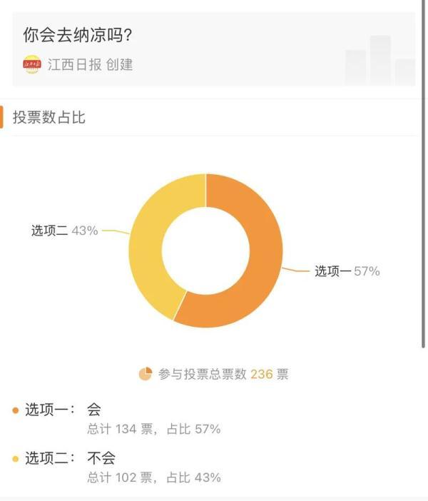Click the 选项一 57% chart label
This screenshot has width=428, height=501.
pyautogui.click(x=347, y=271)
